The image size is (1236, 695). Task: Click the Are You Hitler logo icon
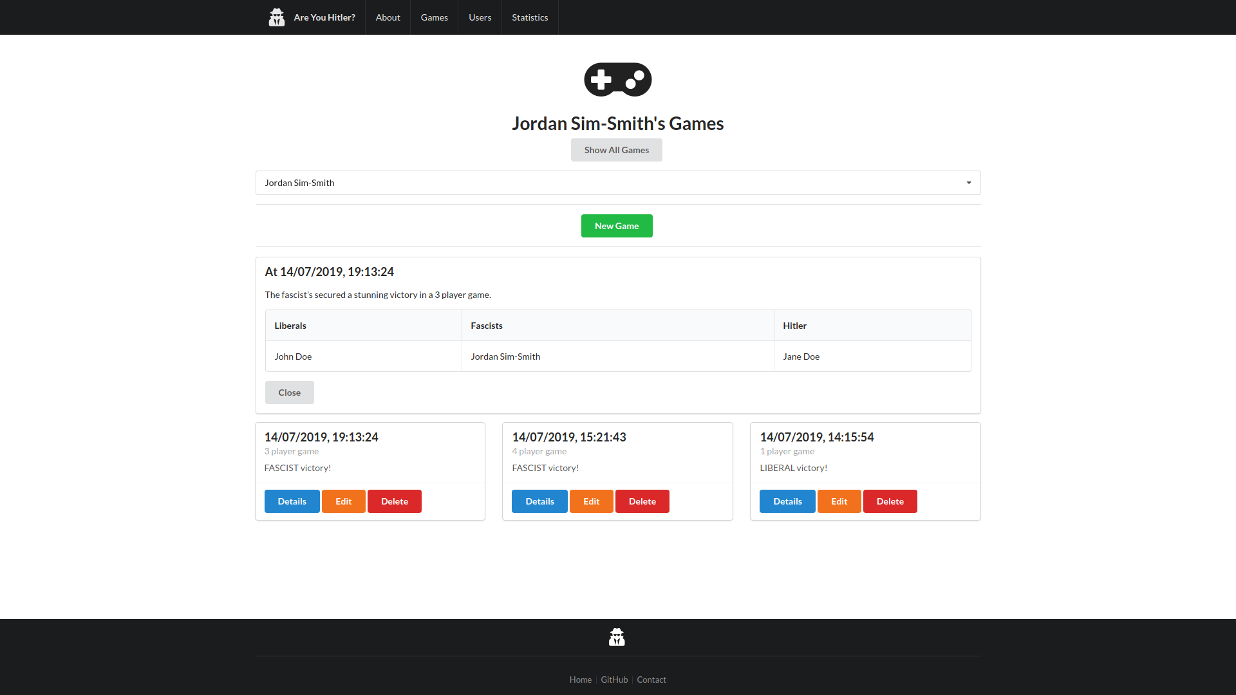276,17
